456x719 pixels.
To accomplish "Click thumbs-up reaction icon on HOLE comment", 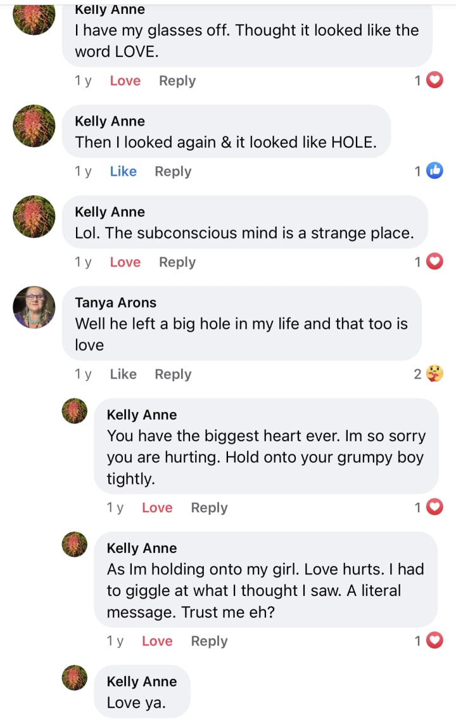I will pyautogui.click(x=434, y=171).
